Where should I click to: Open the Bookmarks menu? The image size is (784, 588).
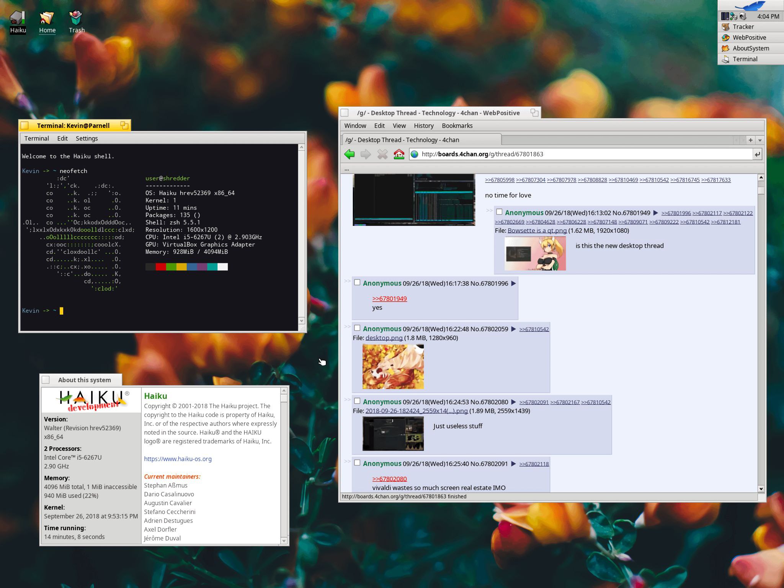click(457, 126)
